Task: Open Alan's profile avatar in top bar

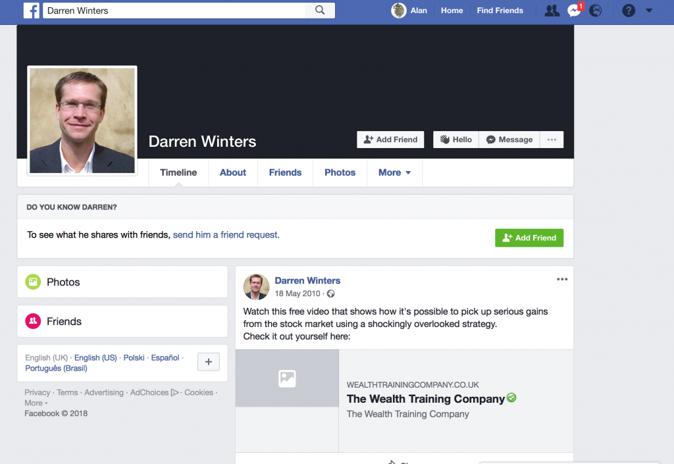Action: [x=398, y=11]
